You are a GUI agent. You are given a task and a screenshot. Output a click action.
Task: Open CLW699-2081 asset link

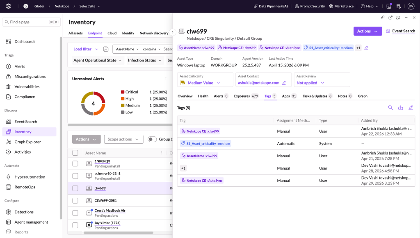coord(105,201)
